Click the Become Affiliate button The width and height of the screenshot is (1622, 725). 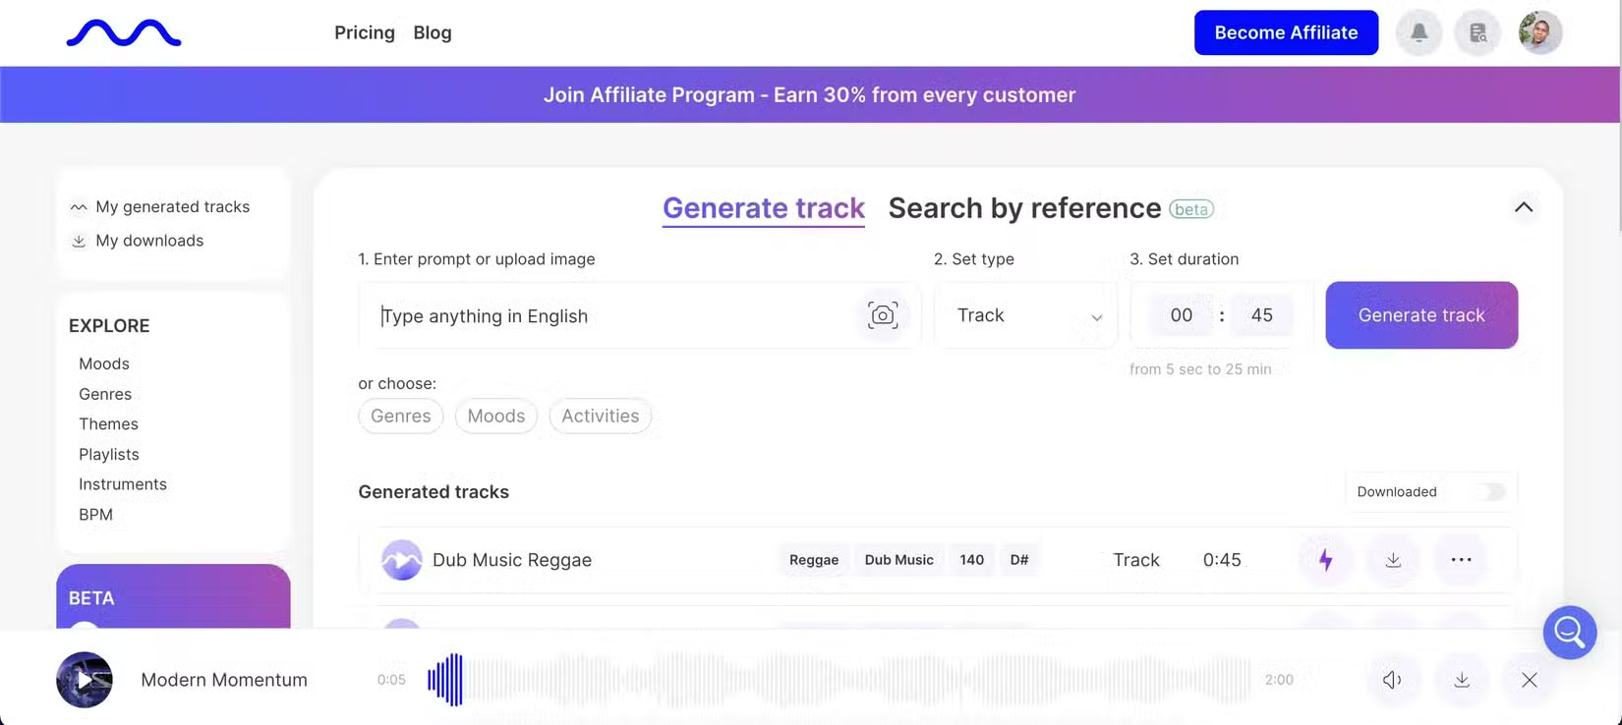1286,32
